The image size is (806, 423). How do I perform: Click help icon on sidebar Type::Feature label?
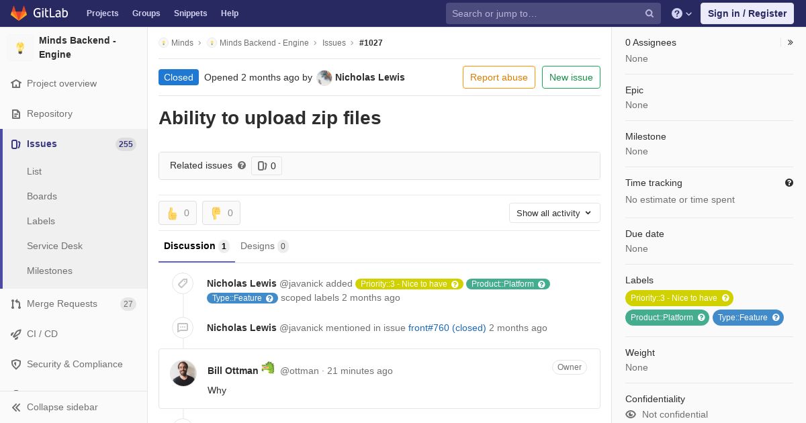(776, 318)
